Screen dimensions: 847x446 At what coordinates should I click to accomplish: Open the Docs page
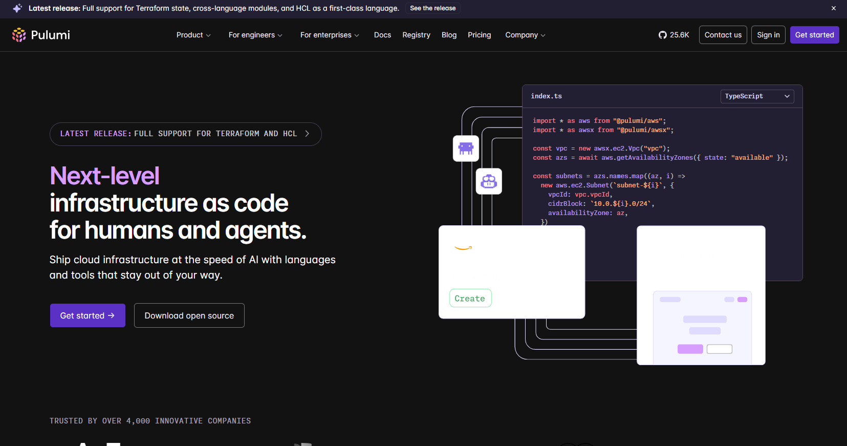click(x=382, y=35)
